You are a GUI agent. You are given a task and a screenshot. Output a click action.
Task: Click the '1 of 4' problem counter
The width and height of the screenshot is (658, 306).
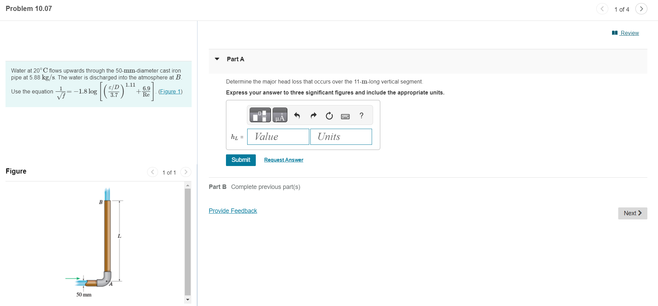pos(622,10)
